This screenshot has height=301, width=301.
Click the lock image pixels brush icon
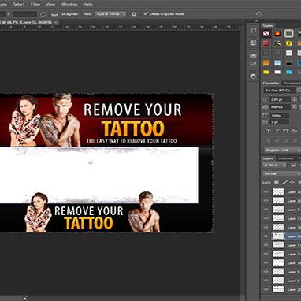click(284, 182)
